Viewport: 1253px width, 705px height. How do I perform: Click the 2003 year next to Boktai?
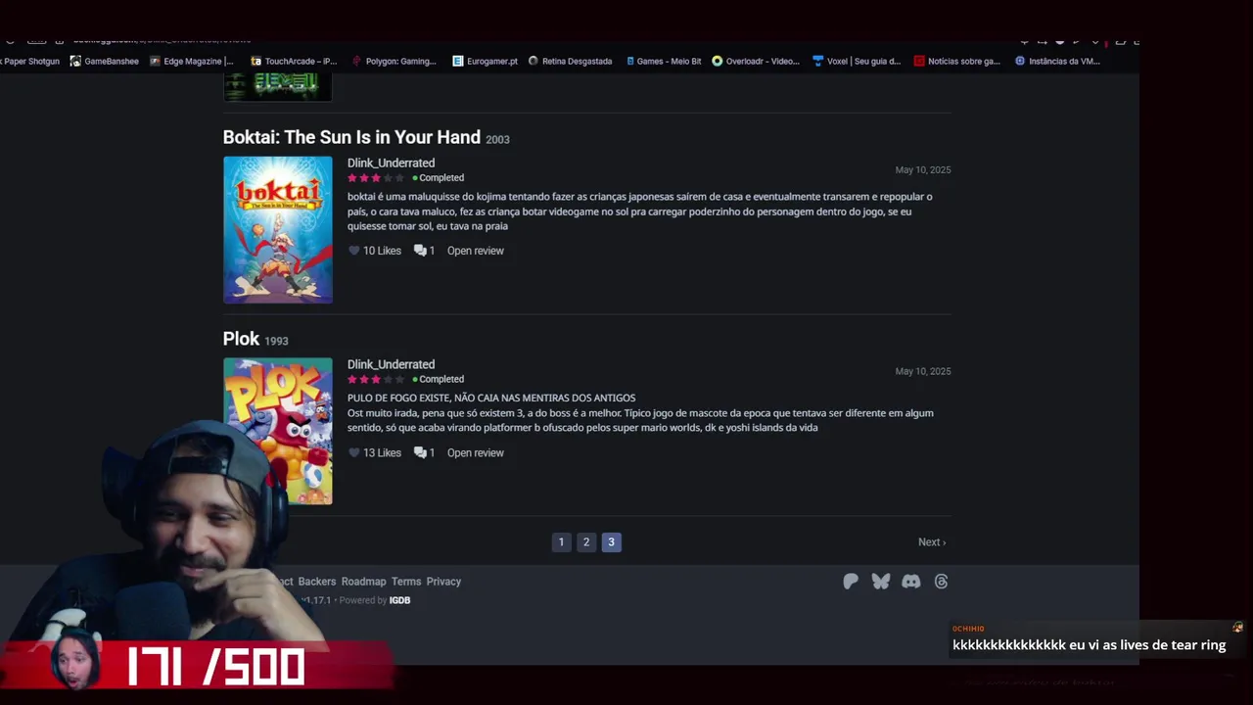click(497, 140)
